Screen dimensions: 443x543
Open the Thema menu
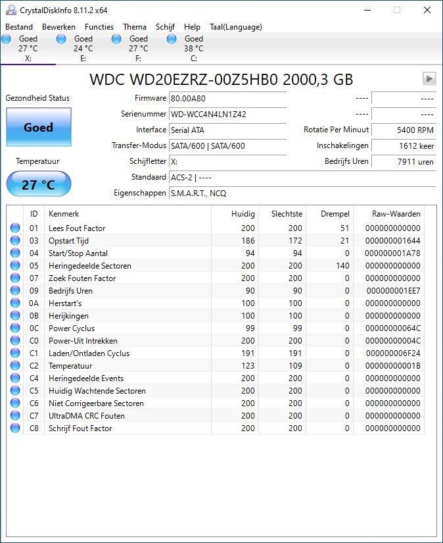tap(135, 27)
